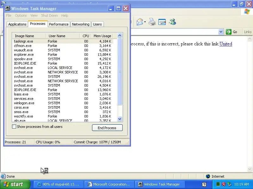Open the Task Manager File menu
Viewport: 253px width, 189px height.
9,15
